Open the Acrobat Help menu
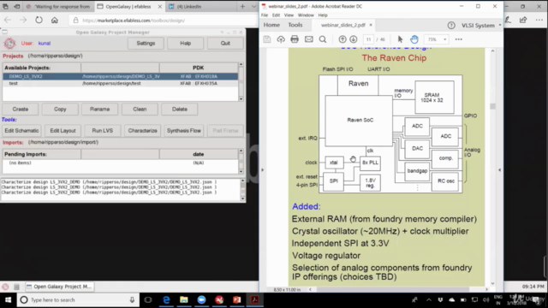Screen dimensions: 548x308 click(323, 15)
